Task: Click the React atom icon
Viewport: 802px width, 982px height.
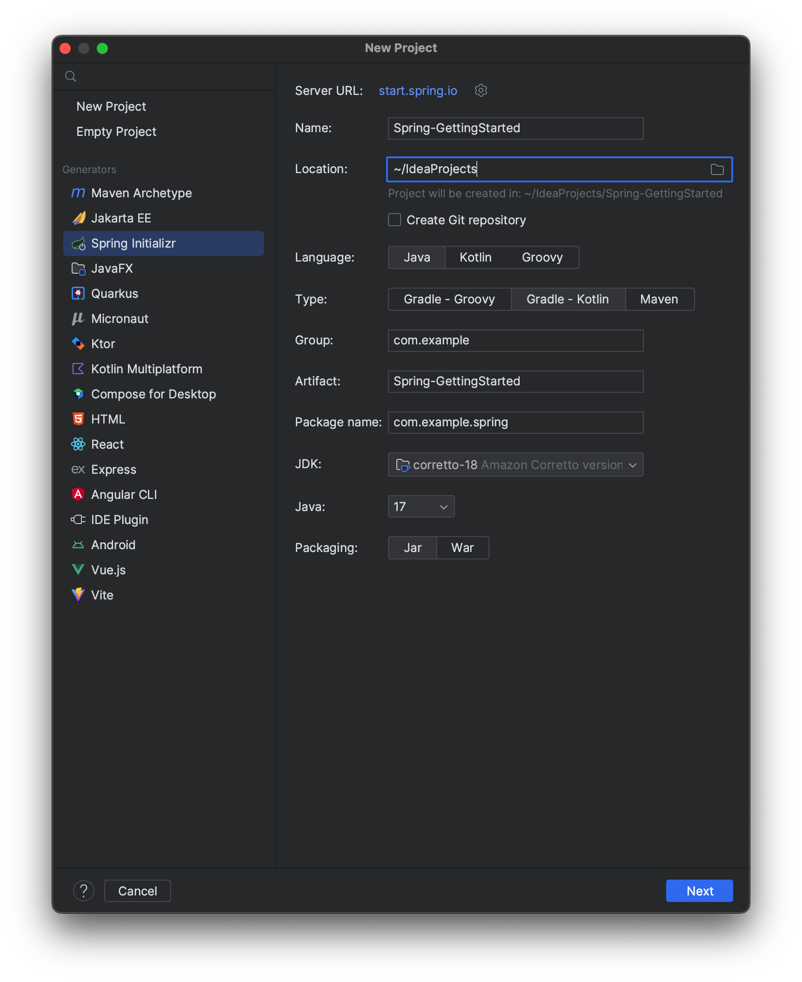Action: tap(78, 444)
